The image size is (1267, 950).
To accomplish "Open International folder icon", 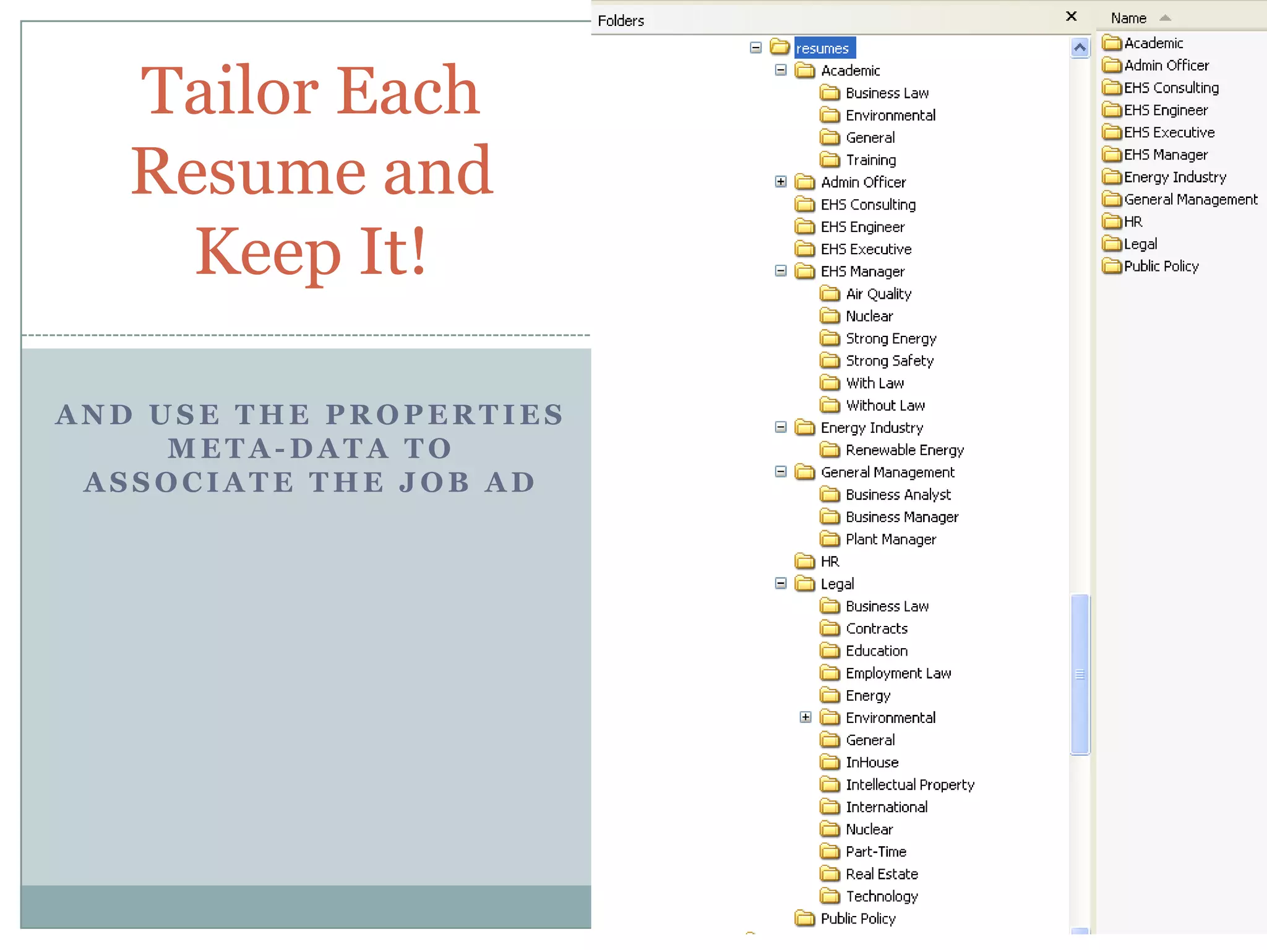I will point(830,807).
